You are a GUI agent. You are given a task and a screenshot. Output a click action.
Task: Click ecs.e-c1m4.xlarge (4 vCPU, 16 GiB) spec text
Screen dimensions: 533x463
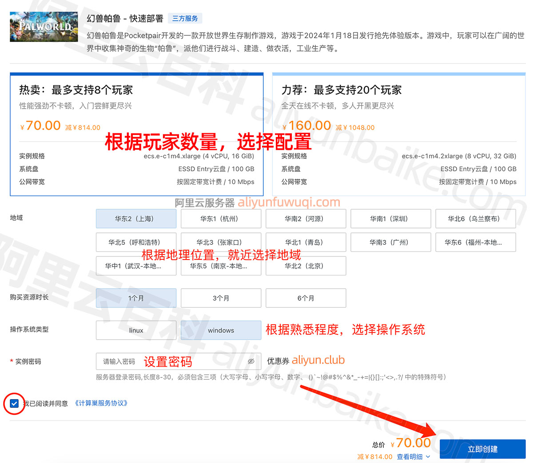tap(199, 156)
